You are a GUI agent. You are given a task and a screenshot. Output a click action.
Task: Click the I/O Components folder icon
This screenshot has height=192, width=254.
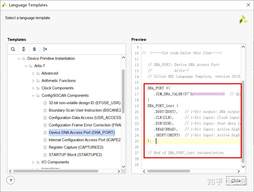[x=38, y=162]
